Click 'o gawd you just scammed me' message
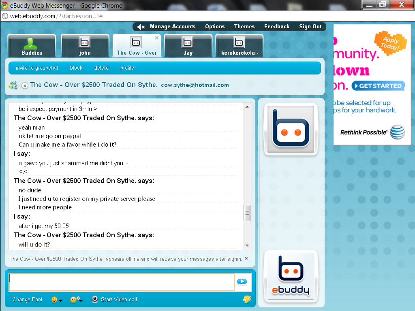 coord(74,163)
